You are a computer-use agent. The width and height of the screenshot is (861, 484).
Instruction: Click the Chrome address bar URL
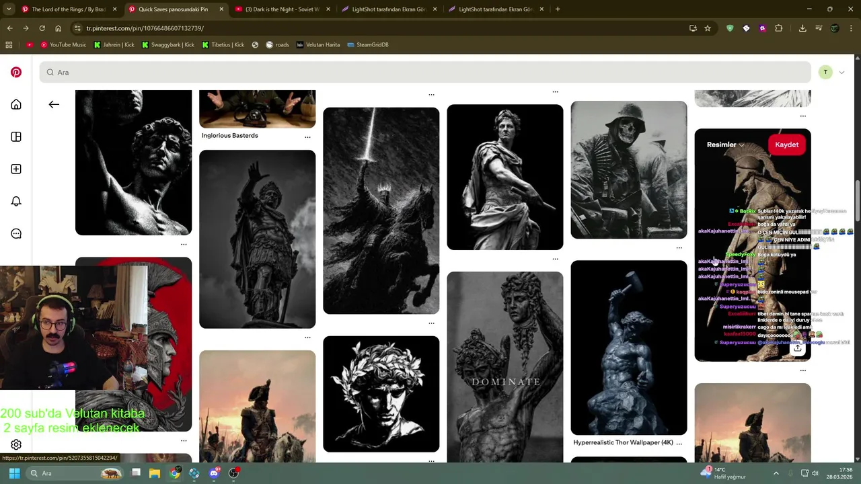[145, 28]
